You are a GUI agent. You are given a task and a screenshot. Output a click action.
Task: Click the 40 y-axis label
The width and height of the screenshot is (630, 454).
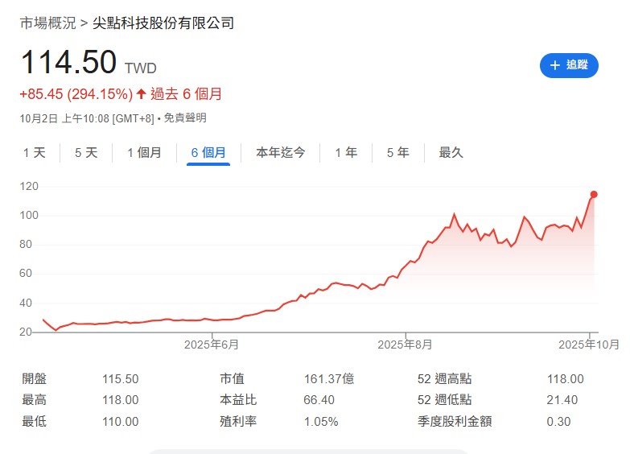click(26, 303)
